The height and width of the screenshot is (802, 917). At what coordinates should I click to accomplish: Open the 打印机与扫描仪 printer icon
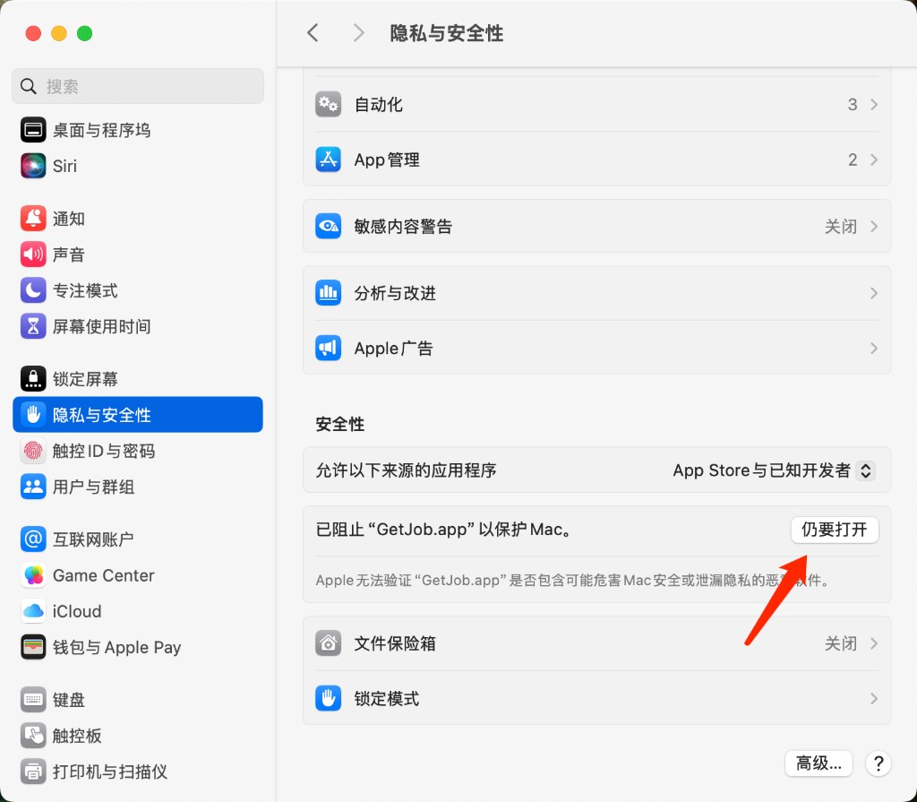click(x=33, y=772)
